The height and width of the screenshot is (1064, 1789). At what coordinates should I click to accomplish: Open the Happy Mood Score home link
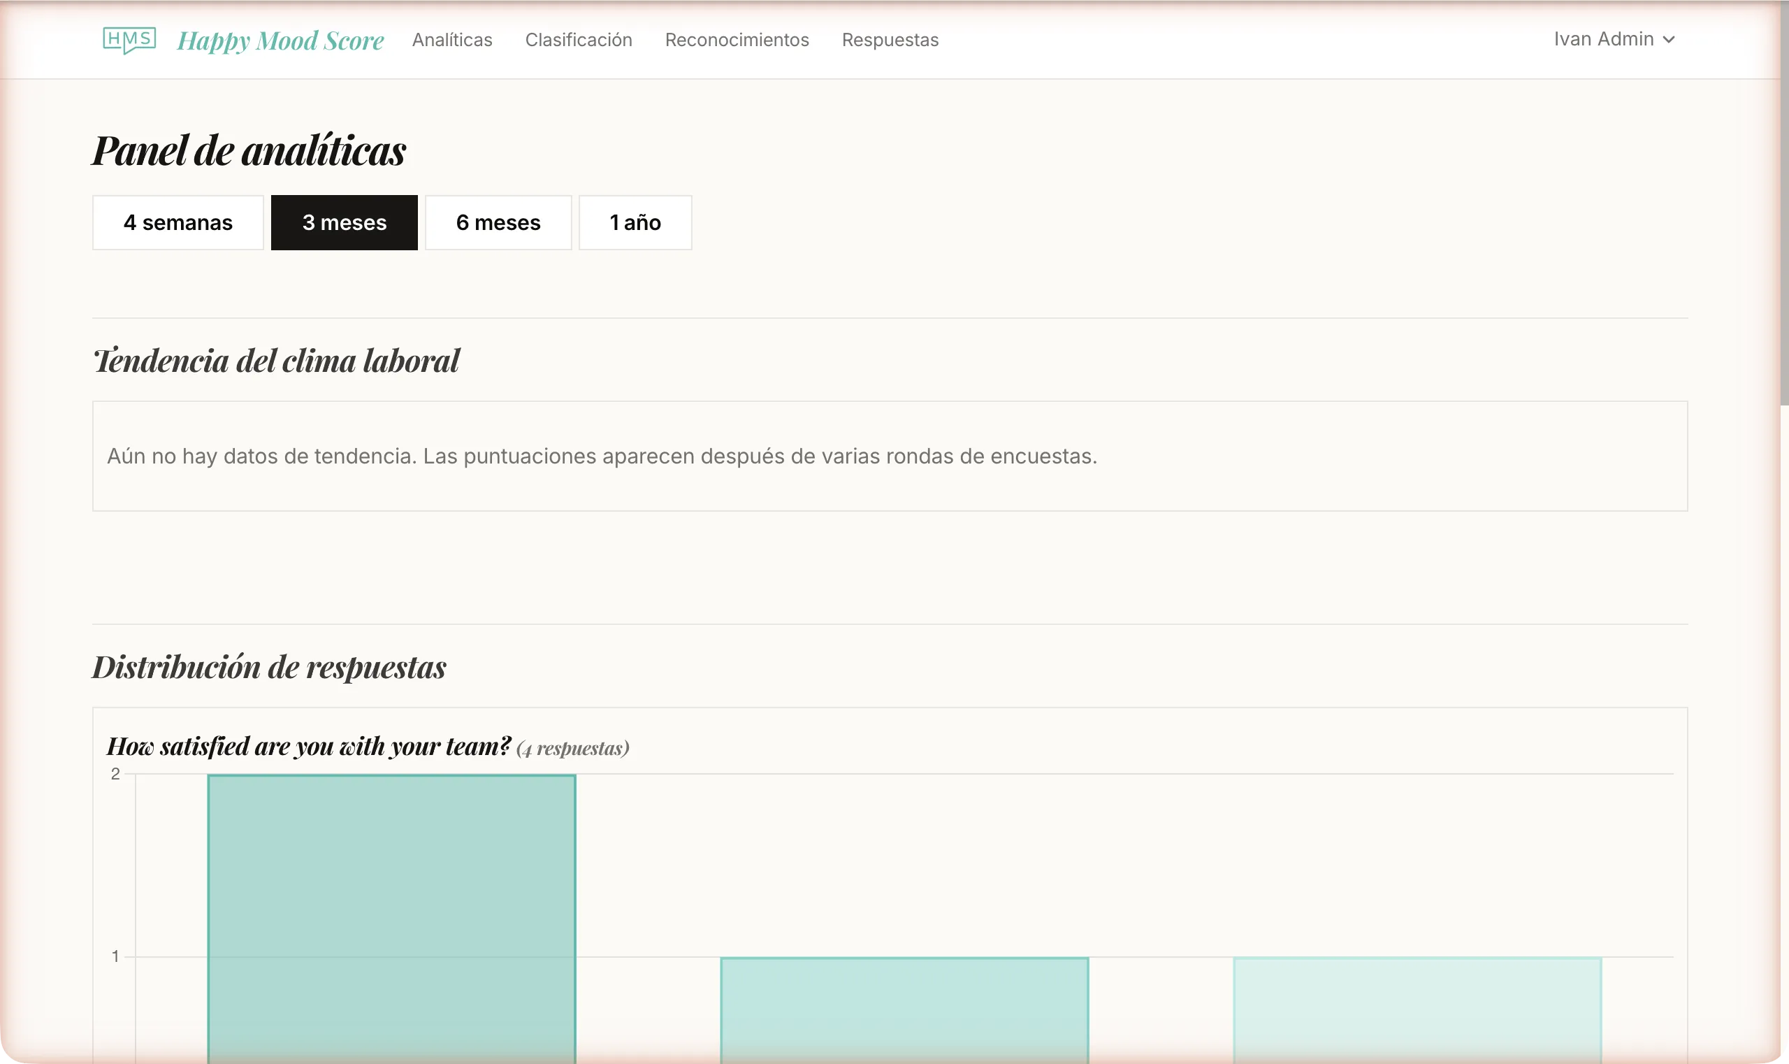pyautogui.click(x=280, y=40)
